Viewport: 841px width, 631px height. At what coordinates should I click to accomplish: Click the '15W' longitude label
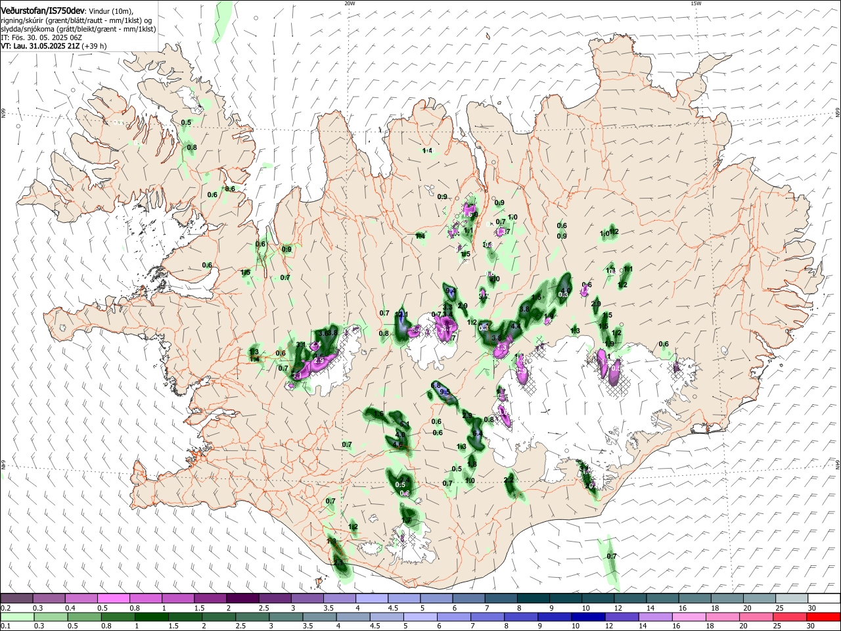[696, 3]
